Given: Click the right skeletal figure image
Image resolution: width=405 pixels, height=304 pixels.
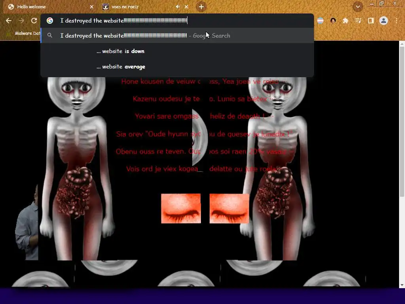Looking at the screenshot, I should click(276, 169).
